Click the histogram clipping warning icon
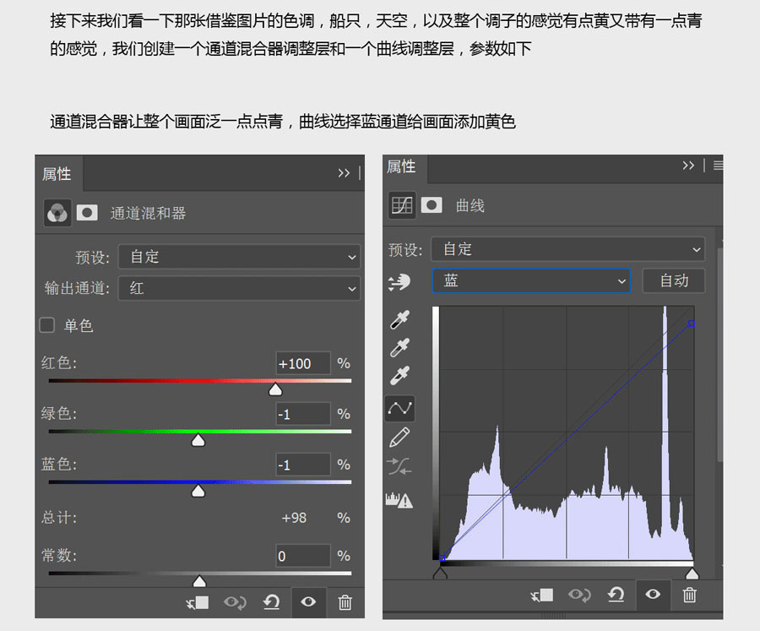The image size is (760, 631). [399, 499]
